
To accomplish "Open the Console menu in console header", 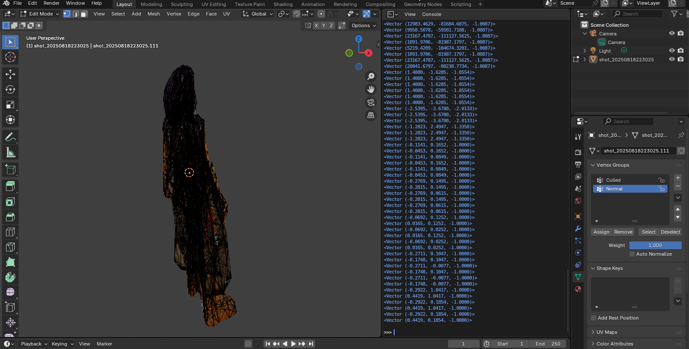I will (432, 14).
